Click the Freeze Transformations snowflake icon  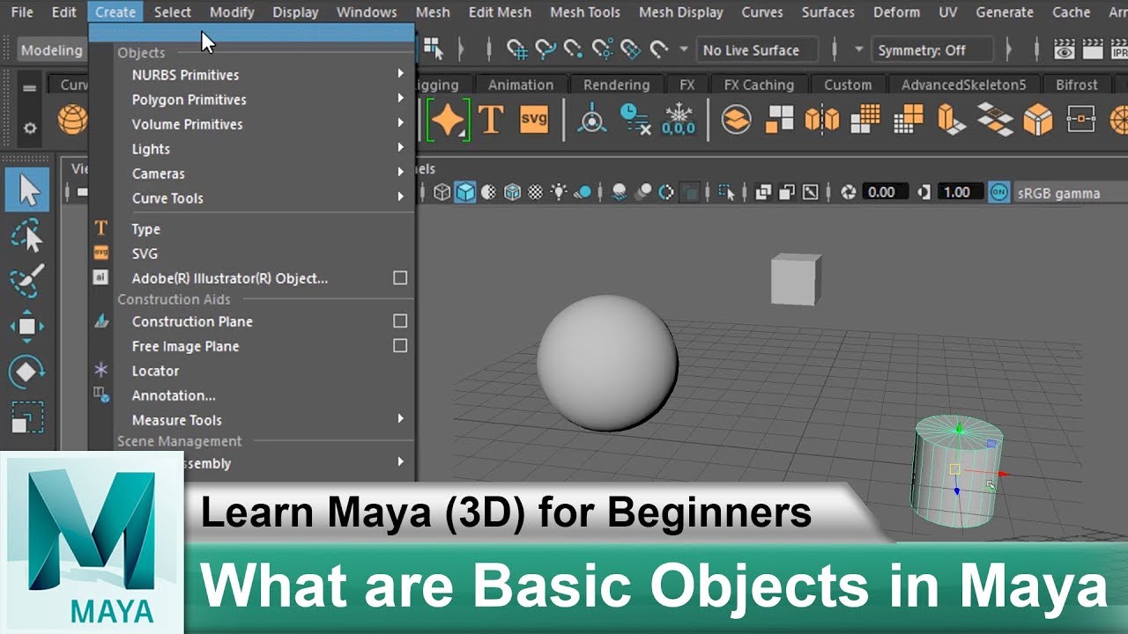(x=679, y=119)
